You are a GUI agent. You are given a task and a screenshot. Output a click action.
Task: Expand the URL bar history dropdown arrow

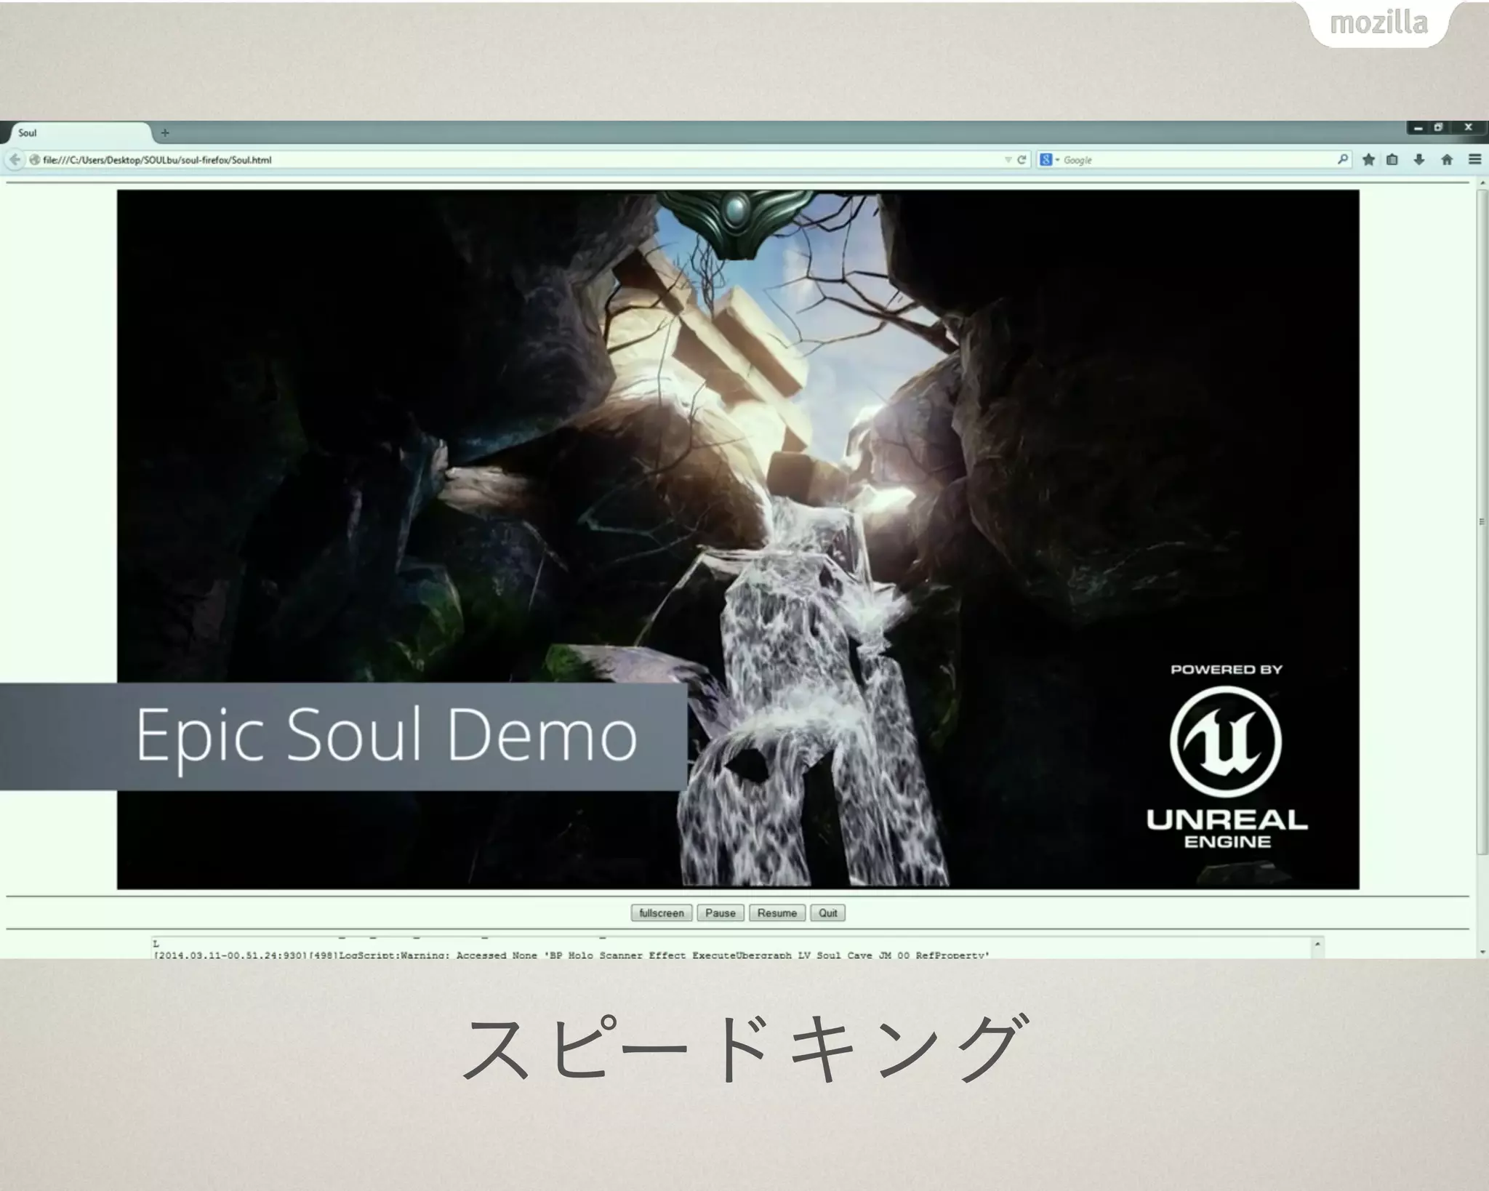tap(1008, 160)
